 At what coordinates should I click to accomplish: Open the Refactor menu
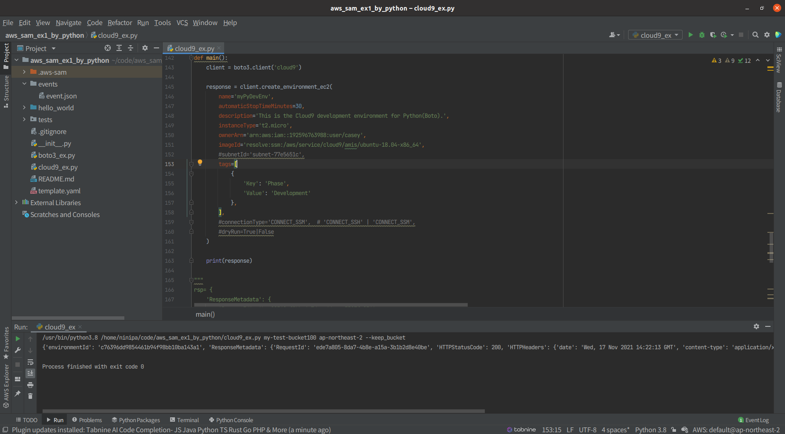[x=120, y=22]
